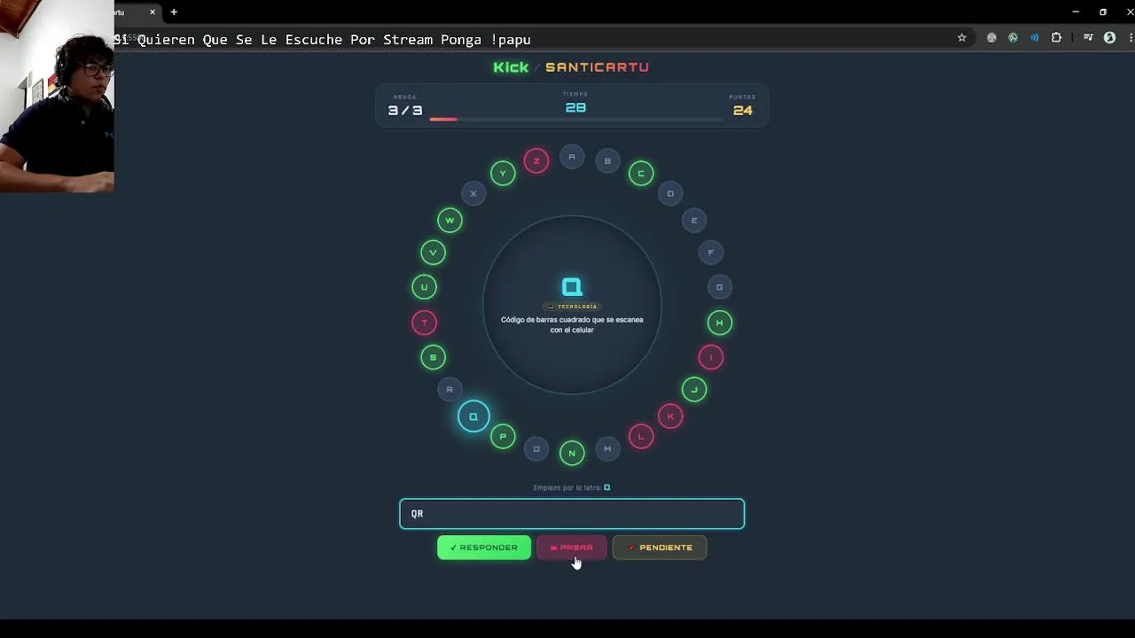Screen dimensions: 1135x638
Task: Select letter A in the wheel
Action: tap(572, 157)
